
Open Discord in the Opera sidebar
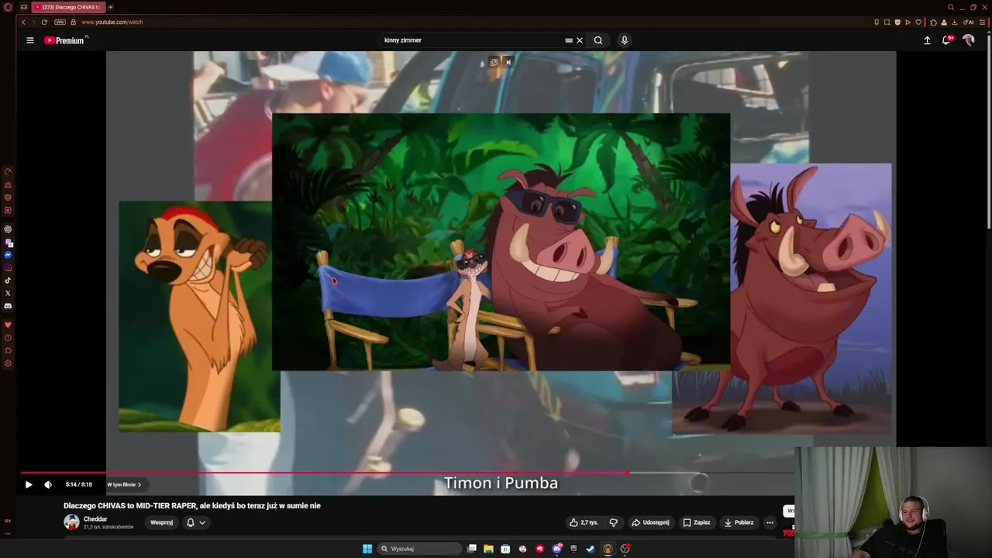8,305
